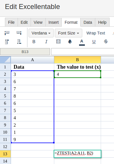
Task: Apply strikethrough formatting
Action: [106, 42]
